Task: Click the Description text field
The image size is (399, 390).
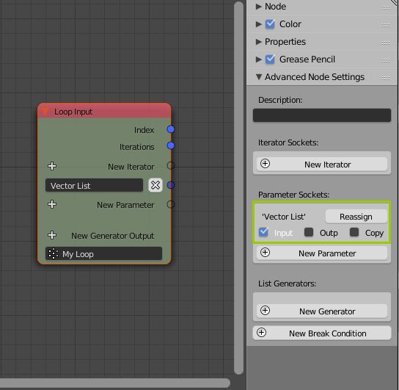Action: (x=322, y=115)
